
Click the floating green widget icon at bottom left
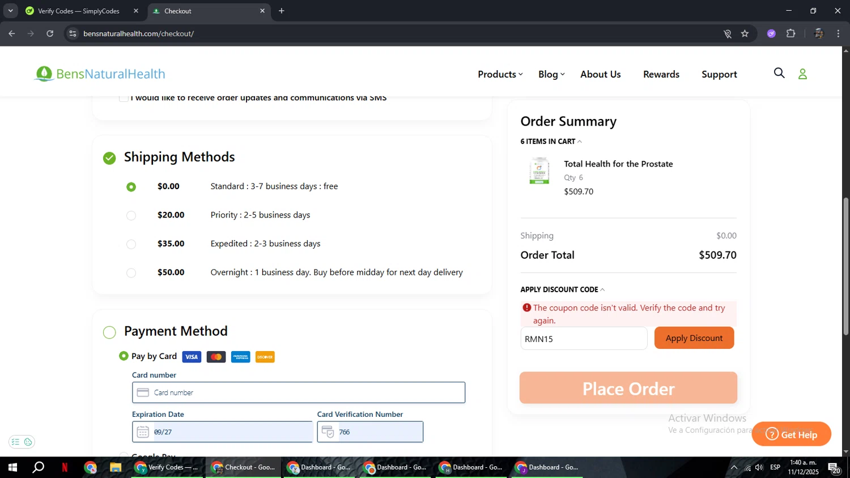tap(22, 442)
